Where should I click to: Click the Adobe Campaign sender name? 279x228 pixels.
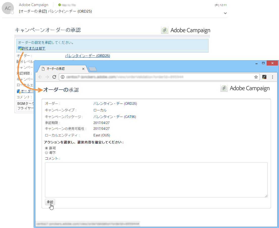click(34, 5)
